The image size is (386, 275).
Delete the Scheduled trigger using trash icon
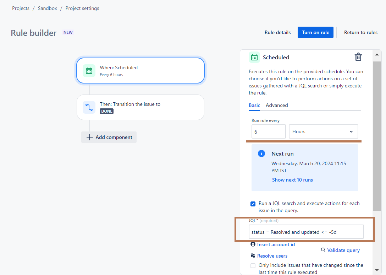pos(358,57)
